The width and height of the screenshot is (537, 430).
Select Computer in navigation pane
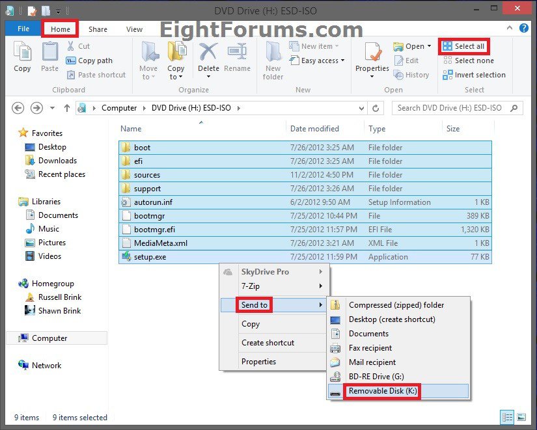click(x=57, y=338)
